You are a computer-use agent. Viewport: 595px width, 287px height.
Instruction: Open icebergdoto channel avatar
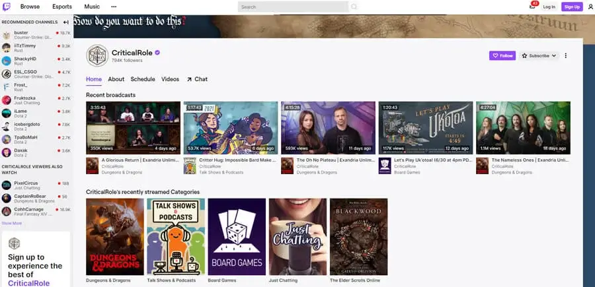coord(6,127)
